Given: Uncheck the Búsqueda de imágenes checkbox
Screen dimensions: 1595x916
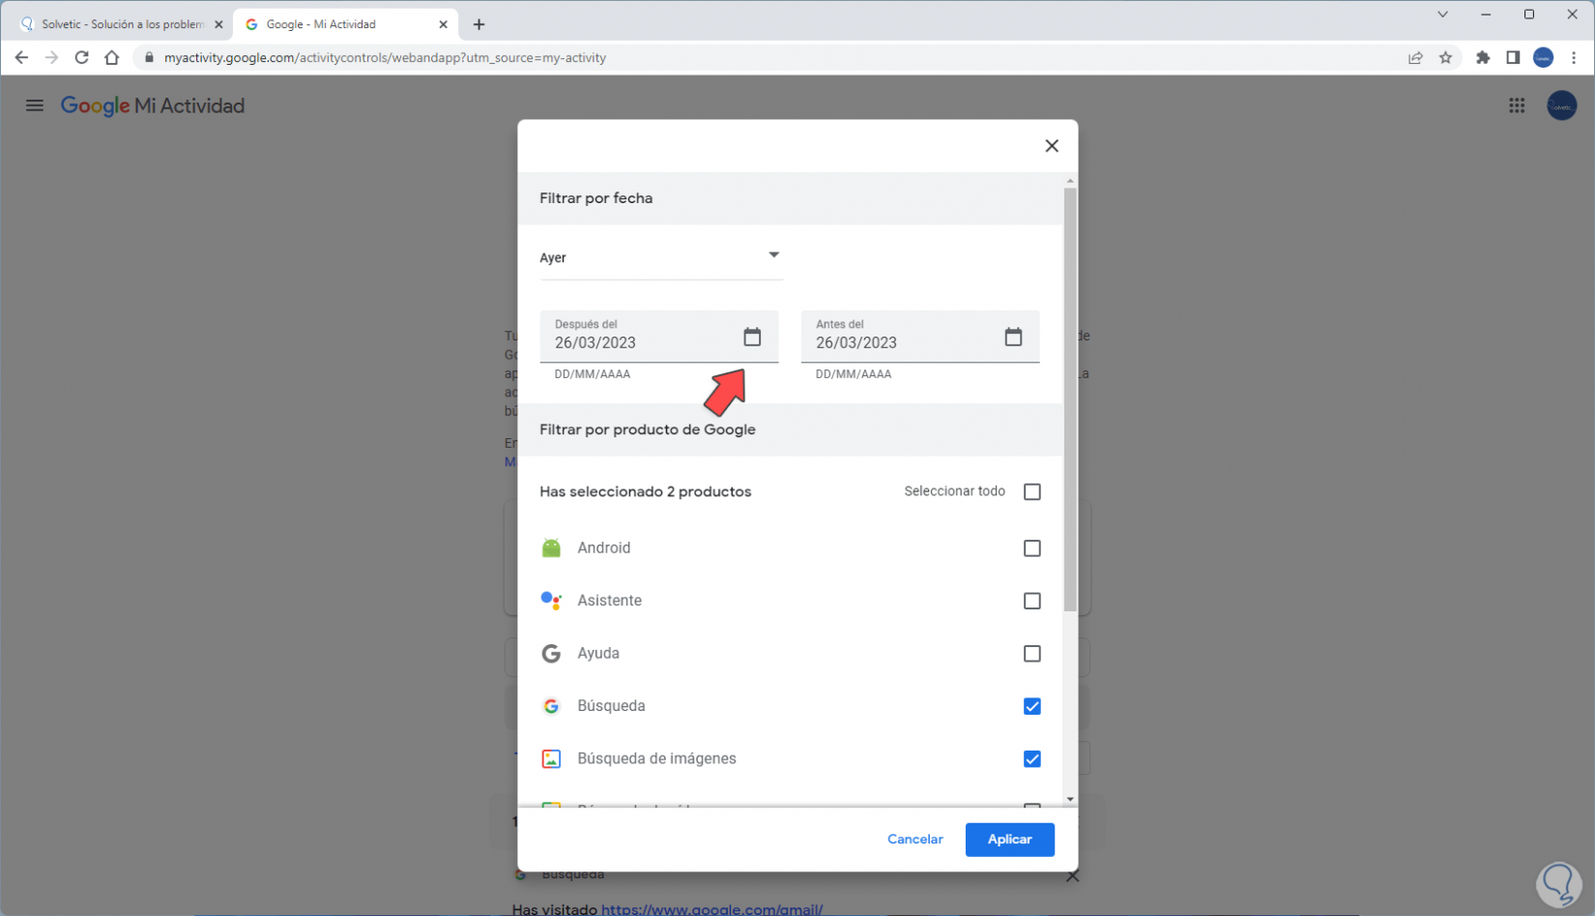Looking at the screenshot, I should coord(1032,759).
